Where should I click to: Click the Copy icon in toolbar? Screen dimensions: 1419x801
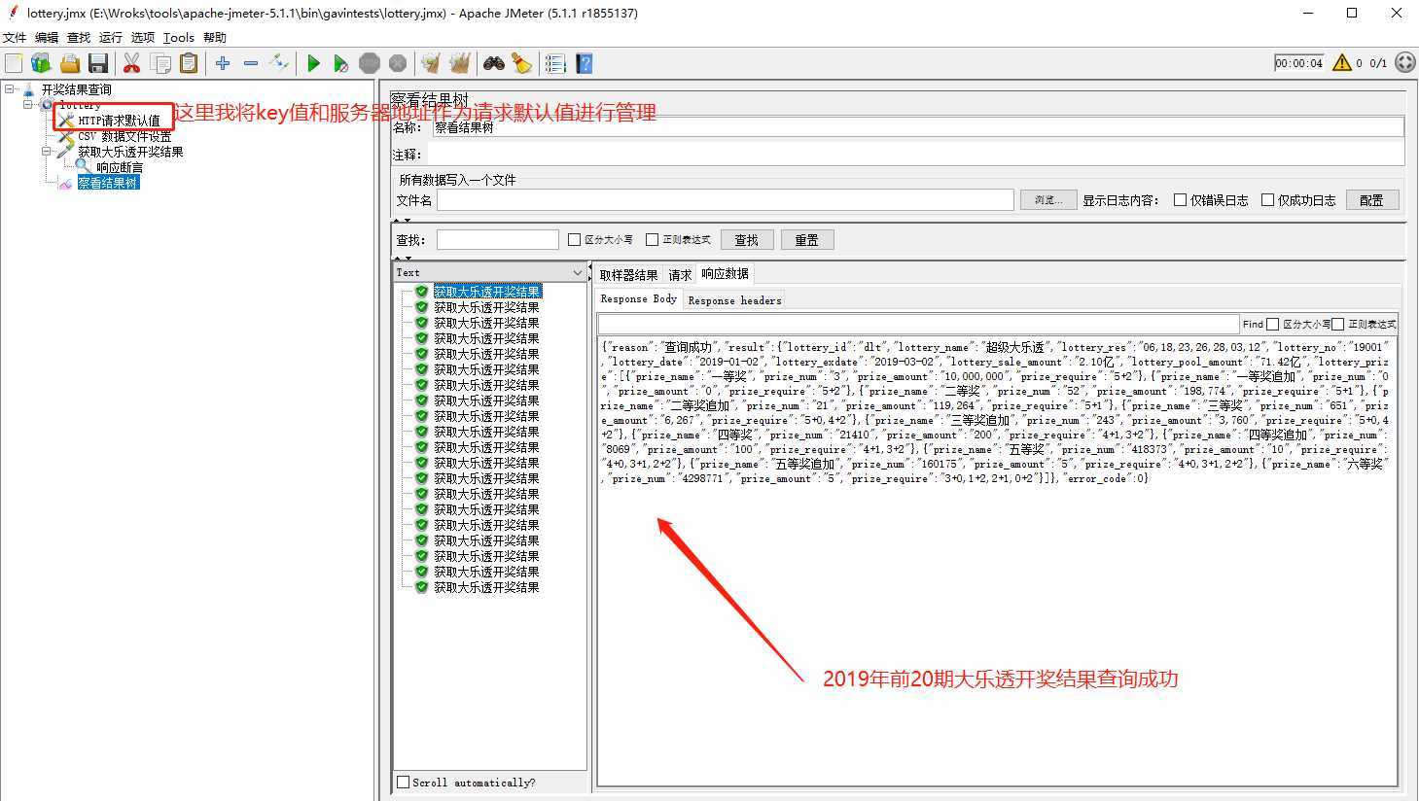click(x=160, y=63)
